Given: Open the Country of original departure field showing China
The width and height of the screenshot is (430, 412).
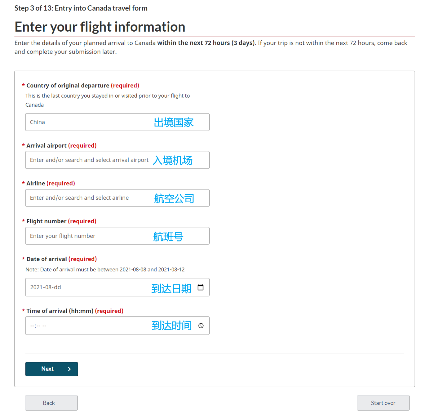Looking at the screenshot, I should pyautogui.click(x=117, y=122).
